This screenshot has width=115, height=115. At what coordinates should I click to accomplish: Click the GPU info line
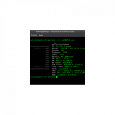tap(68, 73)
